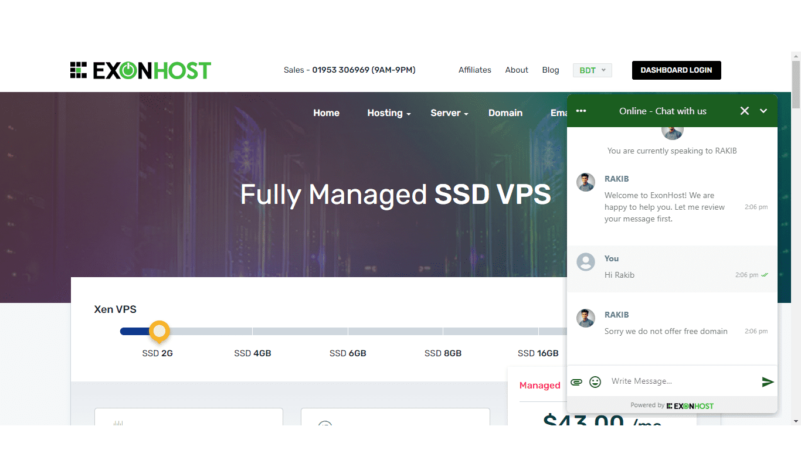Open chat options three-dots menu

581,111
